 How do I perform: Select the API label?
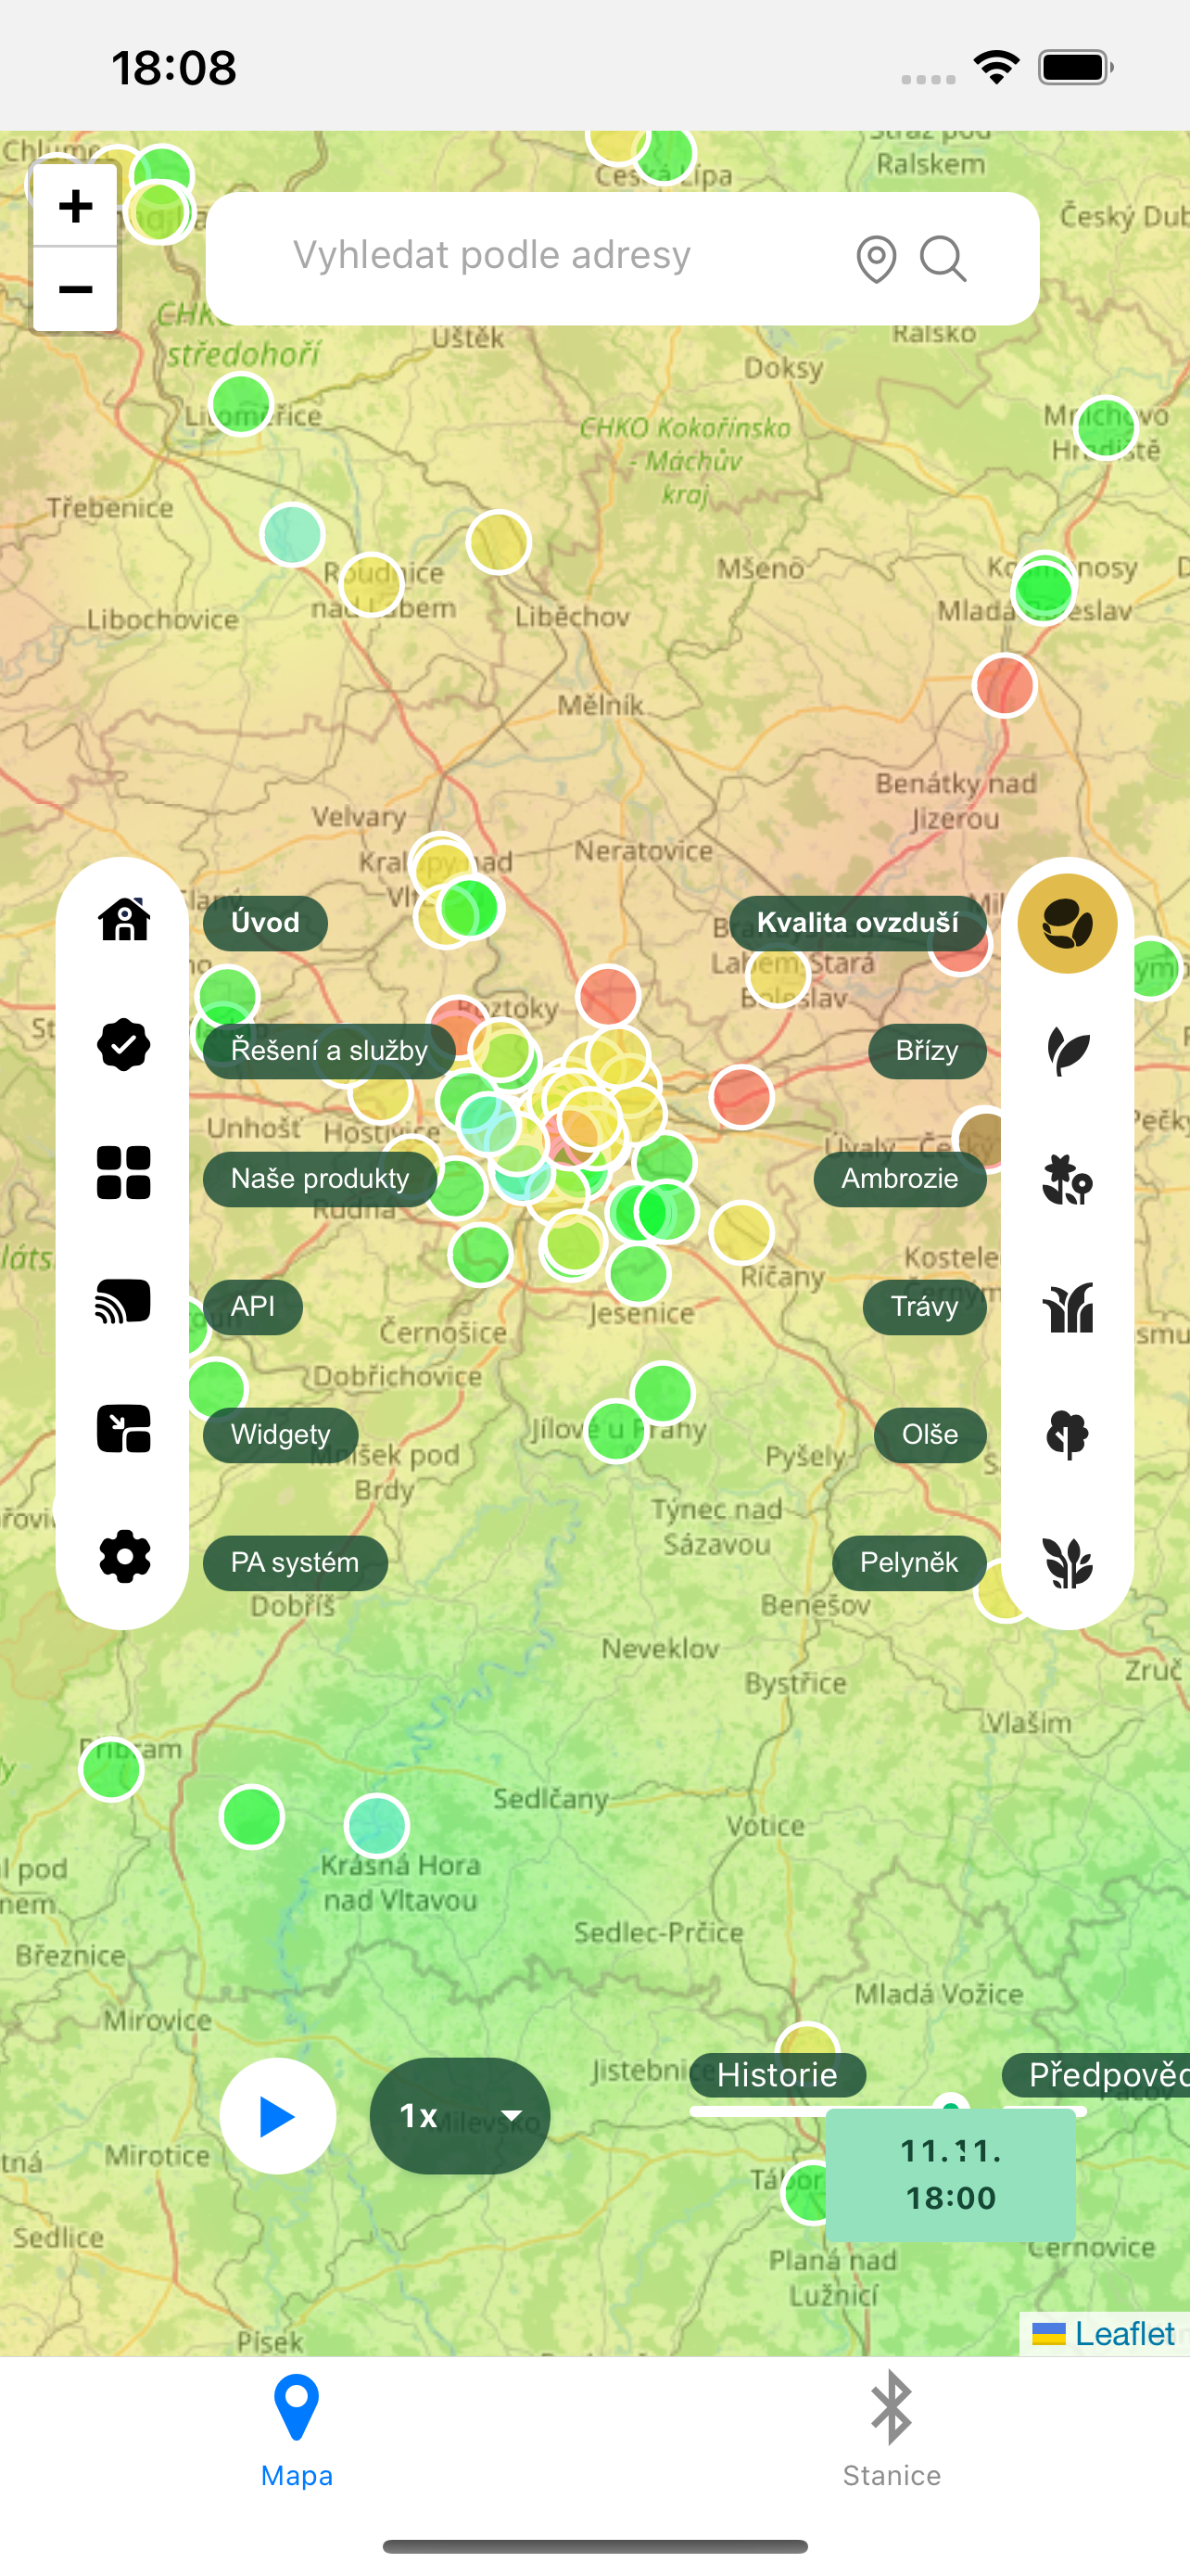click(x=253, y=1307)
